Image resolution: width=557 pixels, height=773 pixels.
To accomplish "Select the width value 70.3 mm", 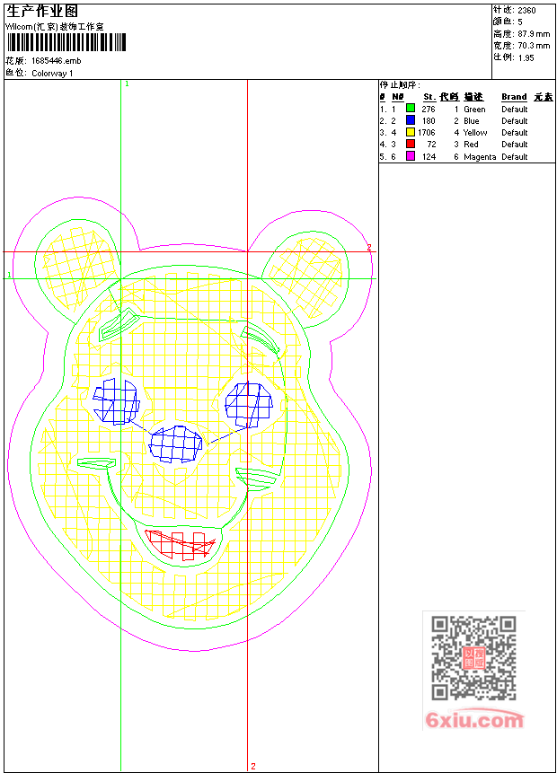I will pos(534,46).
